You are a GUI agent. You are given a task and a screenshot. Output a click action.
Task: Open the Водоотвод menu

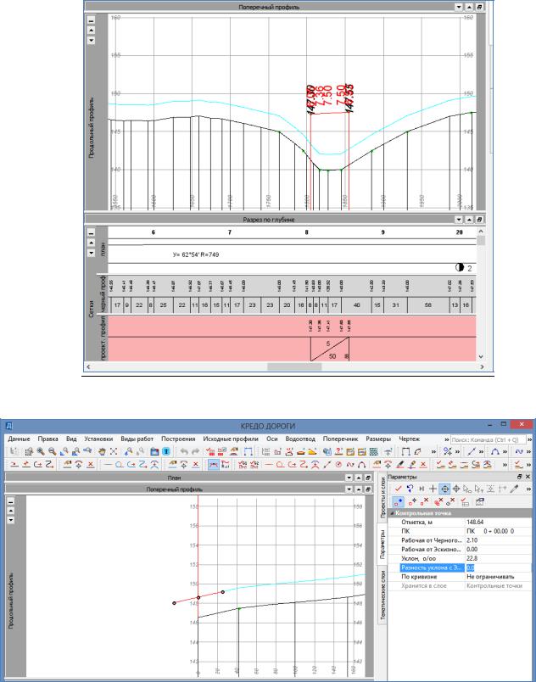[x=300, y=439]
